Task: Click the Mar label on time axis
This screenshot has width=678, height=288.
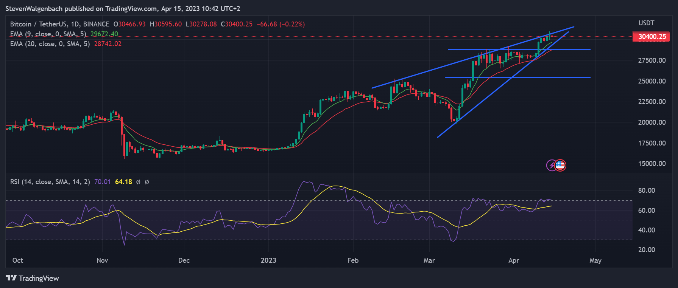Action: tap(429, 260)
